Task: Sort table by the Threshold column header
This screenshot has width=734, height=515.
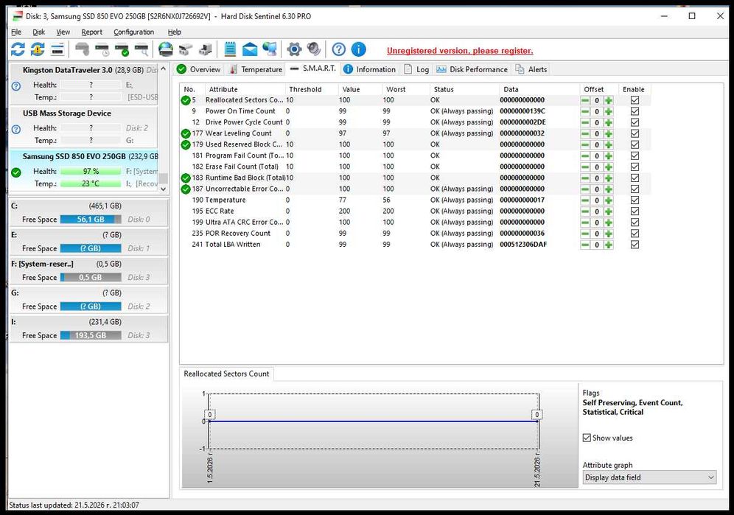Action: (x=305, y=89)
